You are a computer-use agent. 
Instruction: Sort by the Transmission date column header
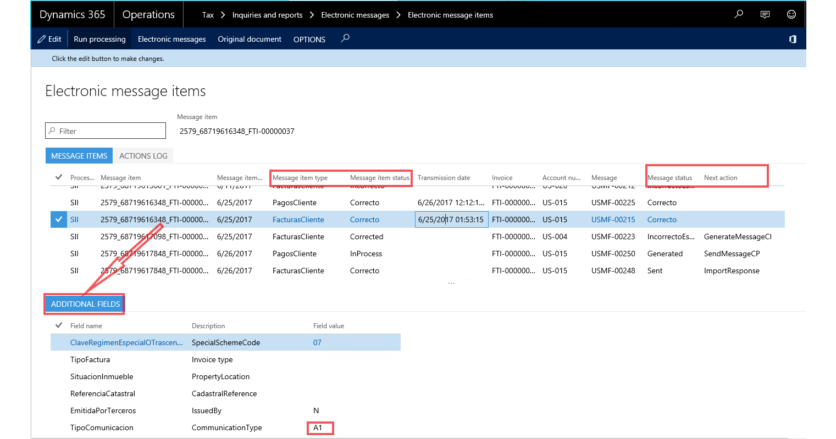tap(444, 178)
